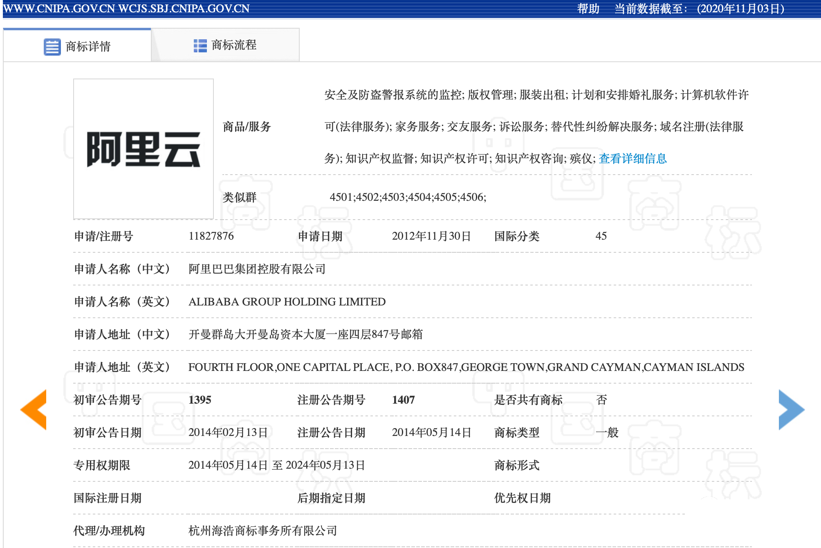821x548 pixels.
Task: Select goods text 安全及防盗警报系统的监控
Action: [393, 95]
